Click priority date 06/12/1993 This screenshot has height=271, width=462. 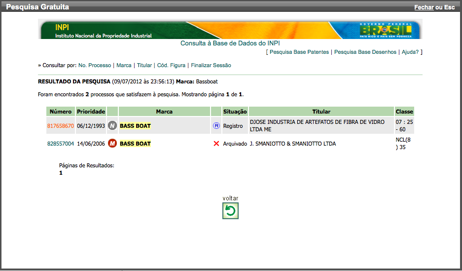91,126
